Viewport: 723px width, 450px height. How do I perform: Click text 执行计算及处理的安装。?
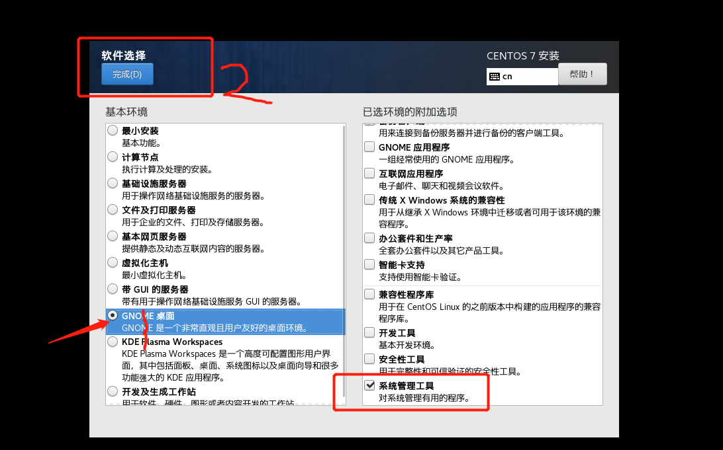tap(168, 169)
